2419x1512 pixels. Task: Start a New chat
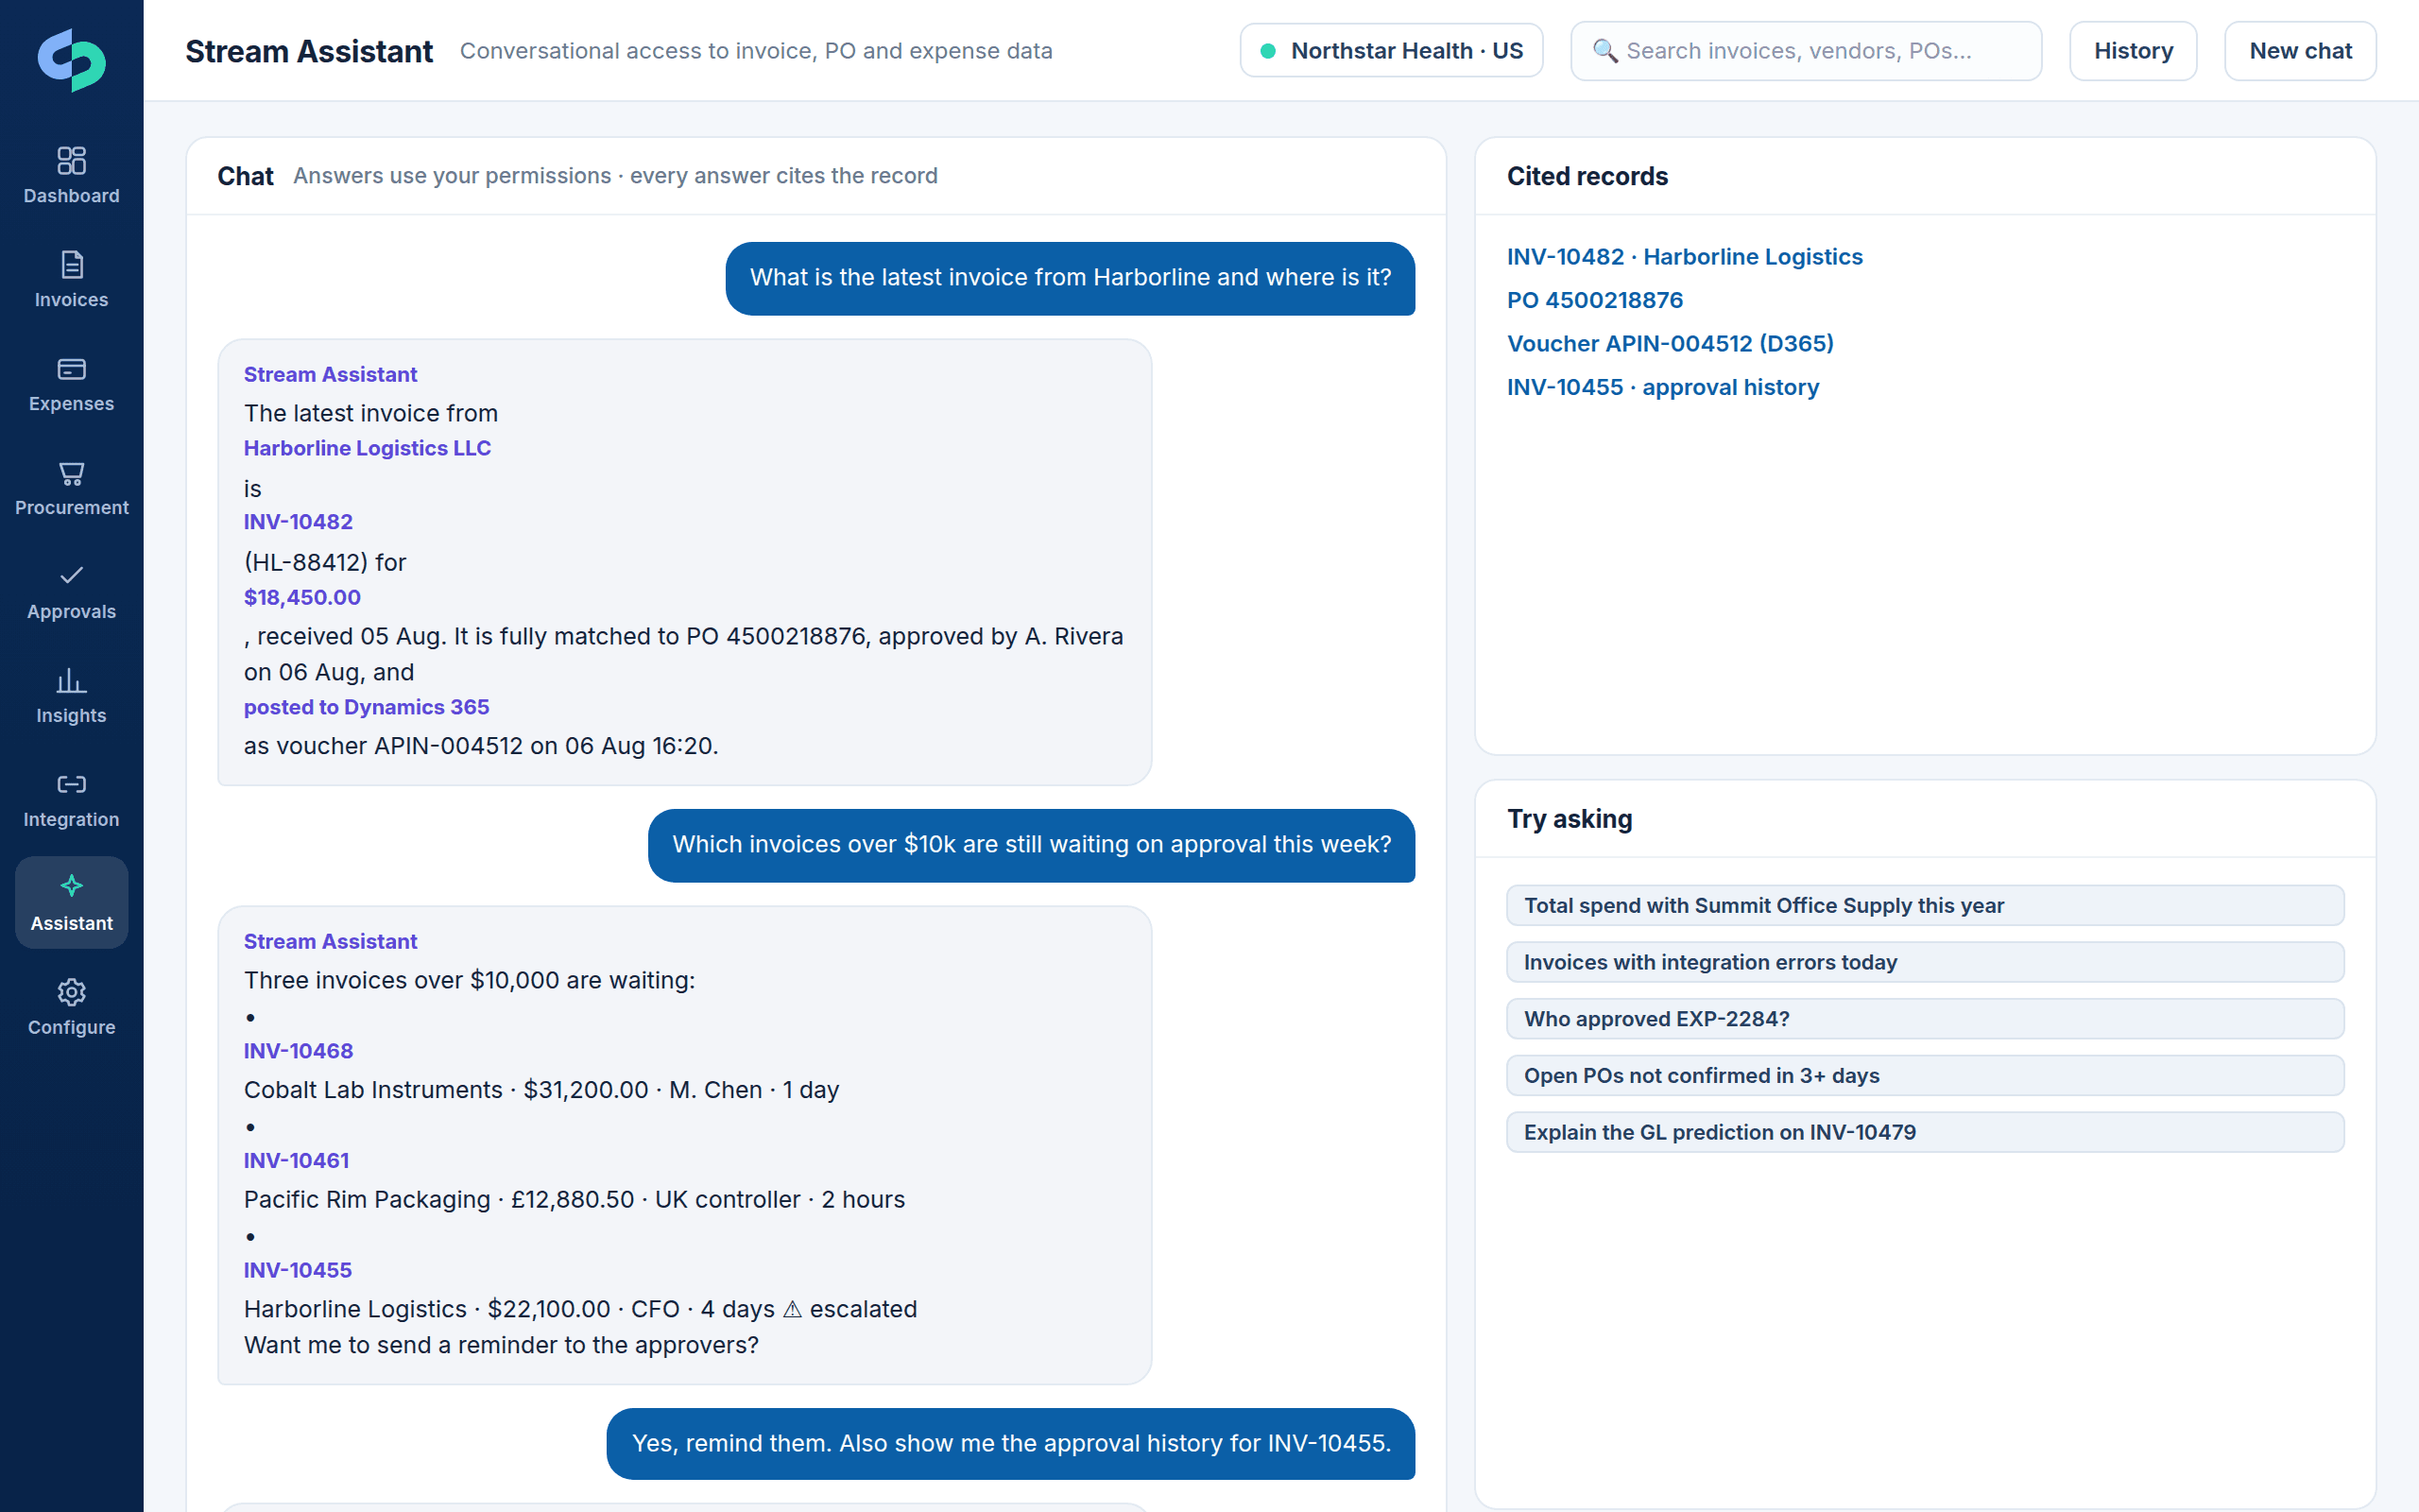[2300, 51]
